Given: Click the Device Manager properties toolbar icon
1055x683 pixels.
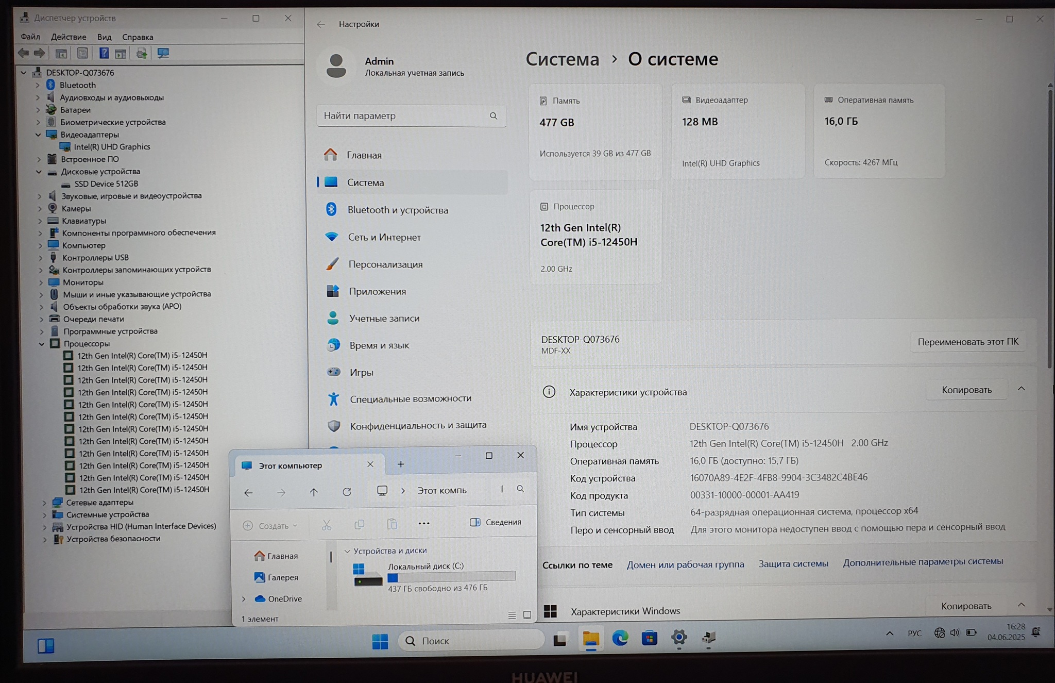Looking at the screenshot, I should 82,53.
